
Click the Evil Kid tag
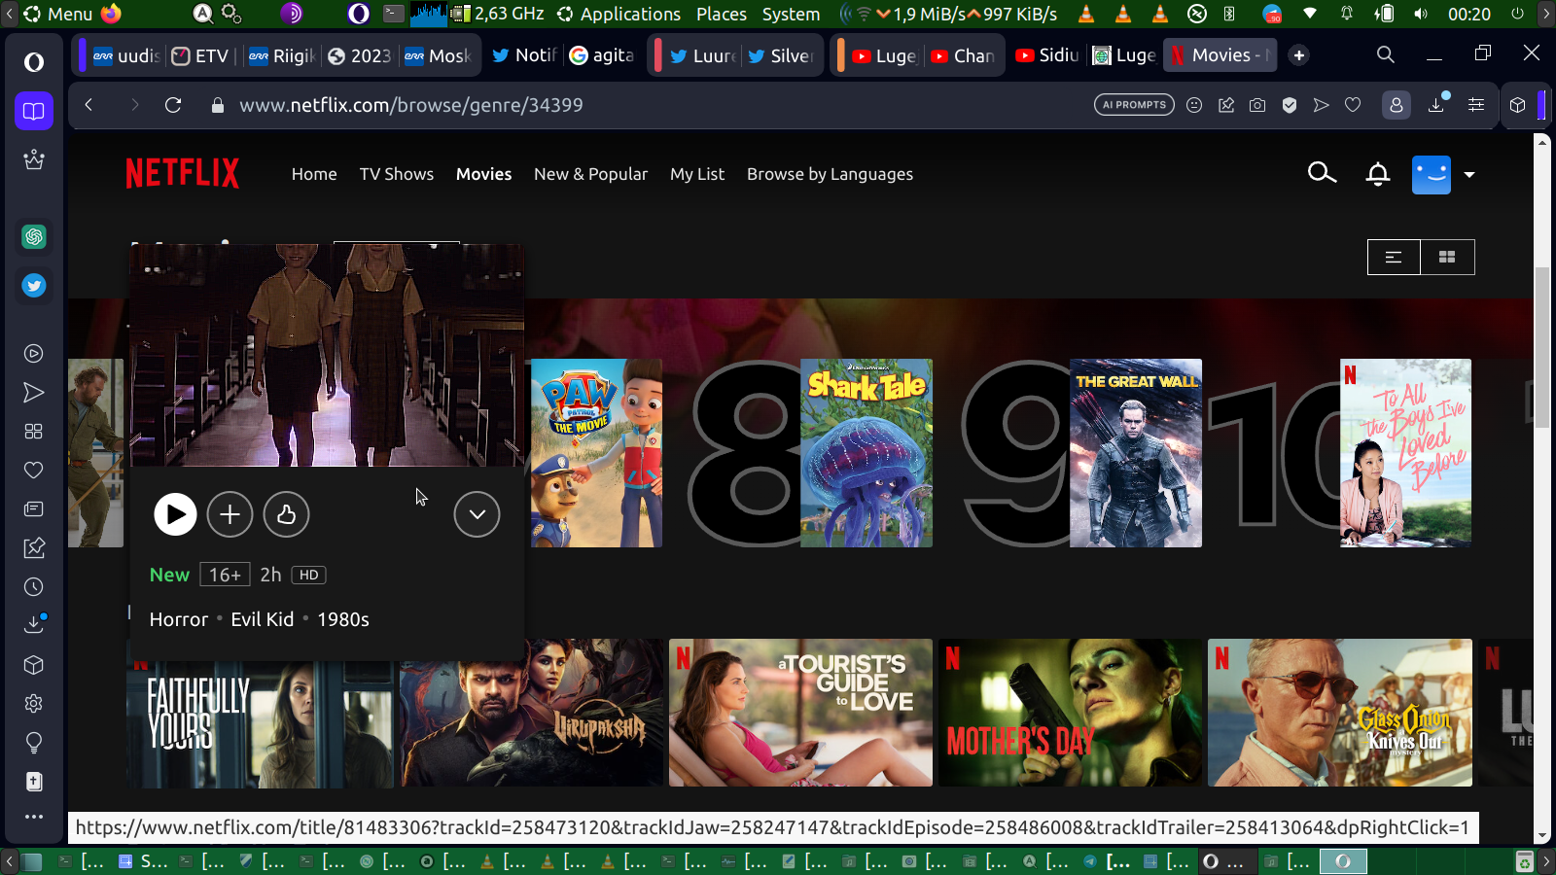262,619
